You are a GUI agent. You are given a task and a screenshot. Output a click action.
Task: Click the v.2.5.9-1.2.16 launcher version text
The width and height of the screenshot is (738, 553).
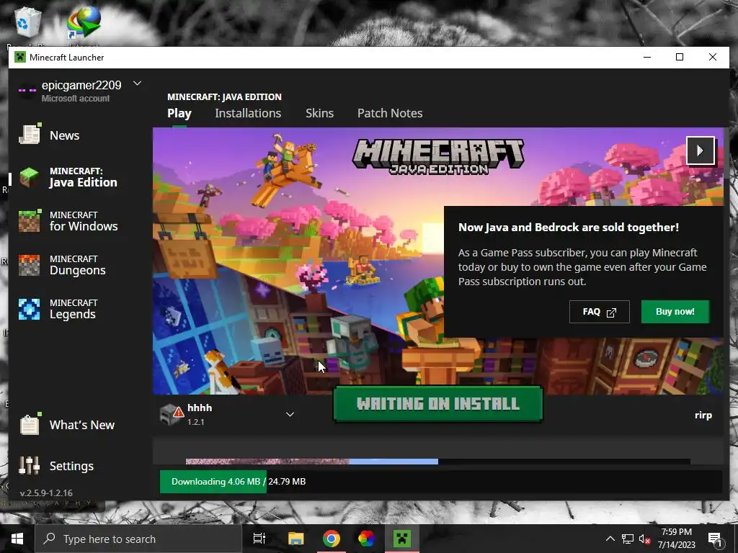pyautogui.click(x=46, y=493)
